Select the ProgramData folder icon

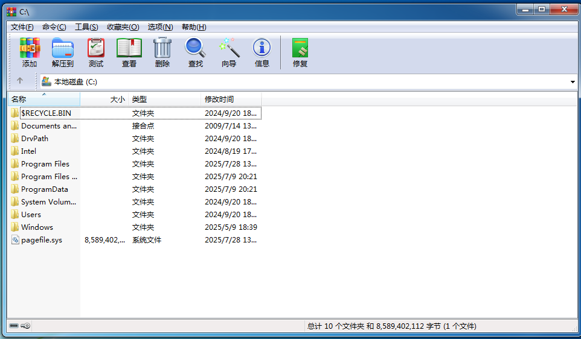(x=15, y=189)
